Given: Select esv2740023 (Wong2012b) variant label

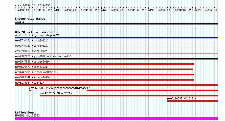Looking at the screenshot, I should (x=32, y=51).
